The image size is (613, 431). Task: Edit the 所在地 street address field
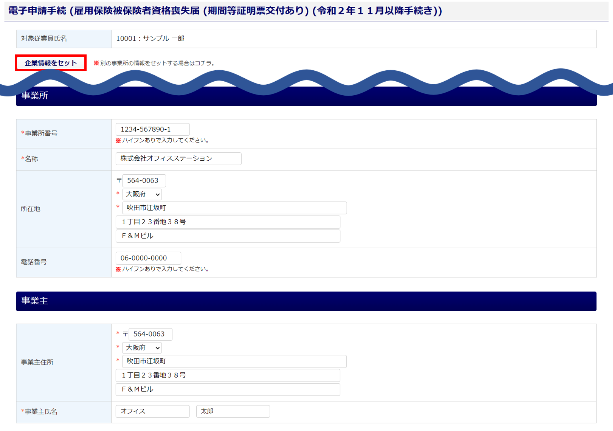pos(228,222)
